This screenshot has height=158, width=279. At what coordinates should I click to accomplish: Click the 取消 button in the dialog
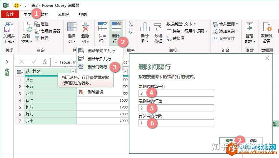[x=253, y=141]
